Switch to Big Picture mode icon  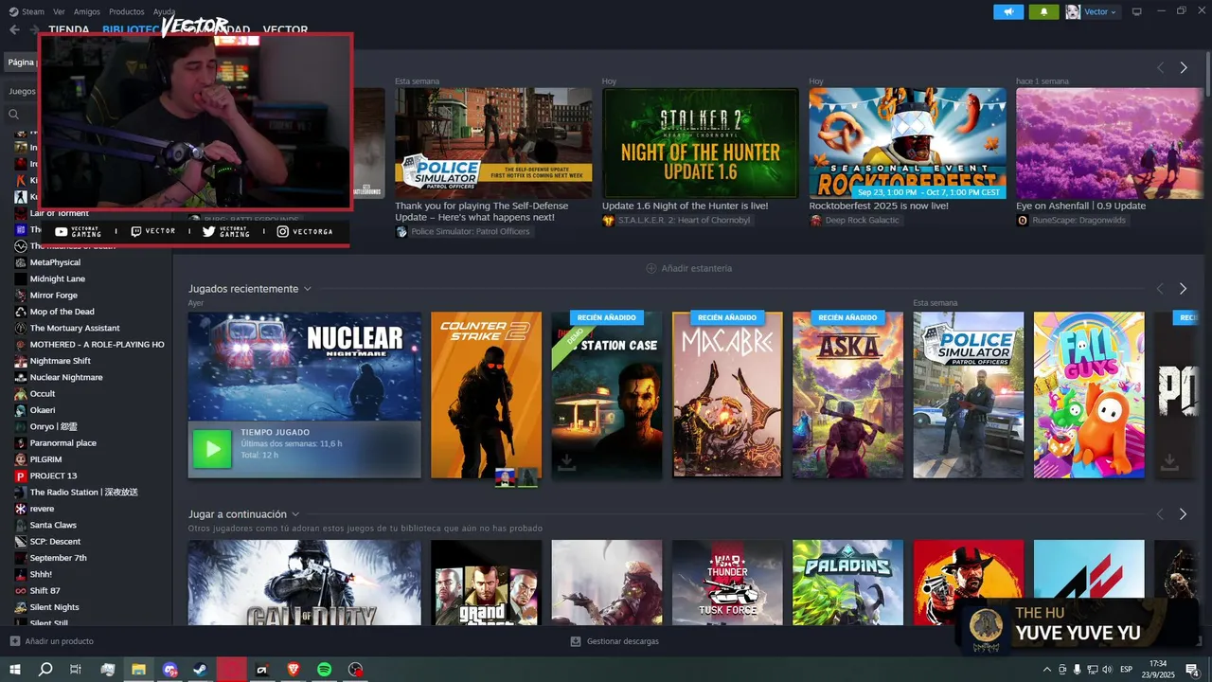coord(1137,11)
